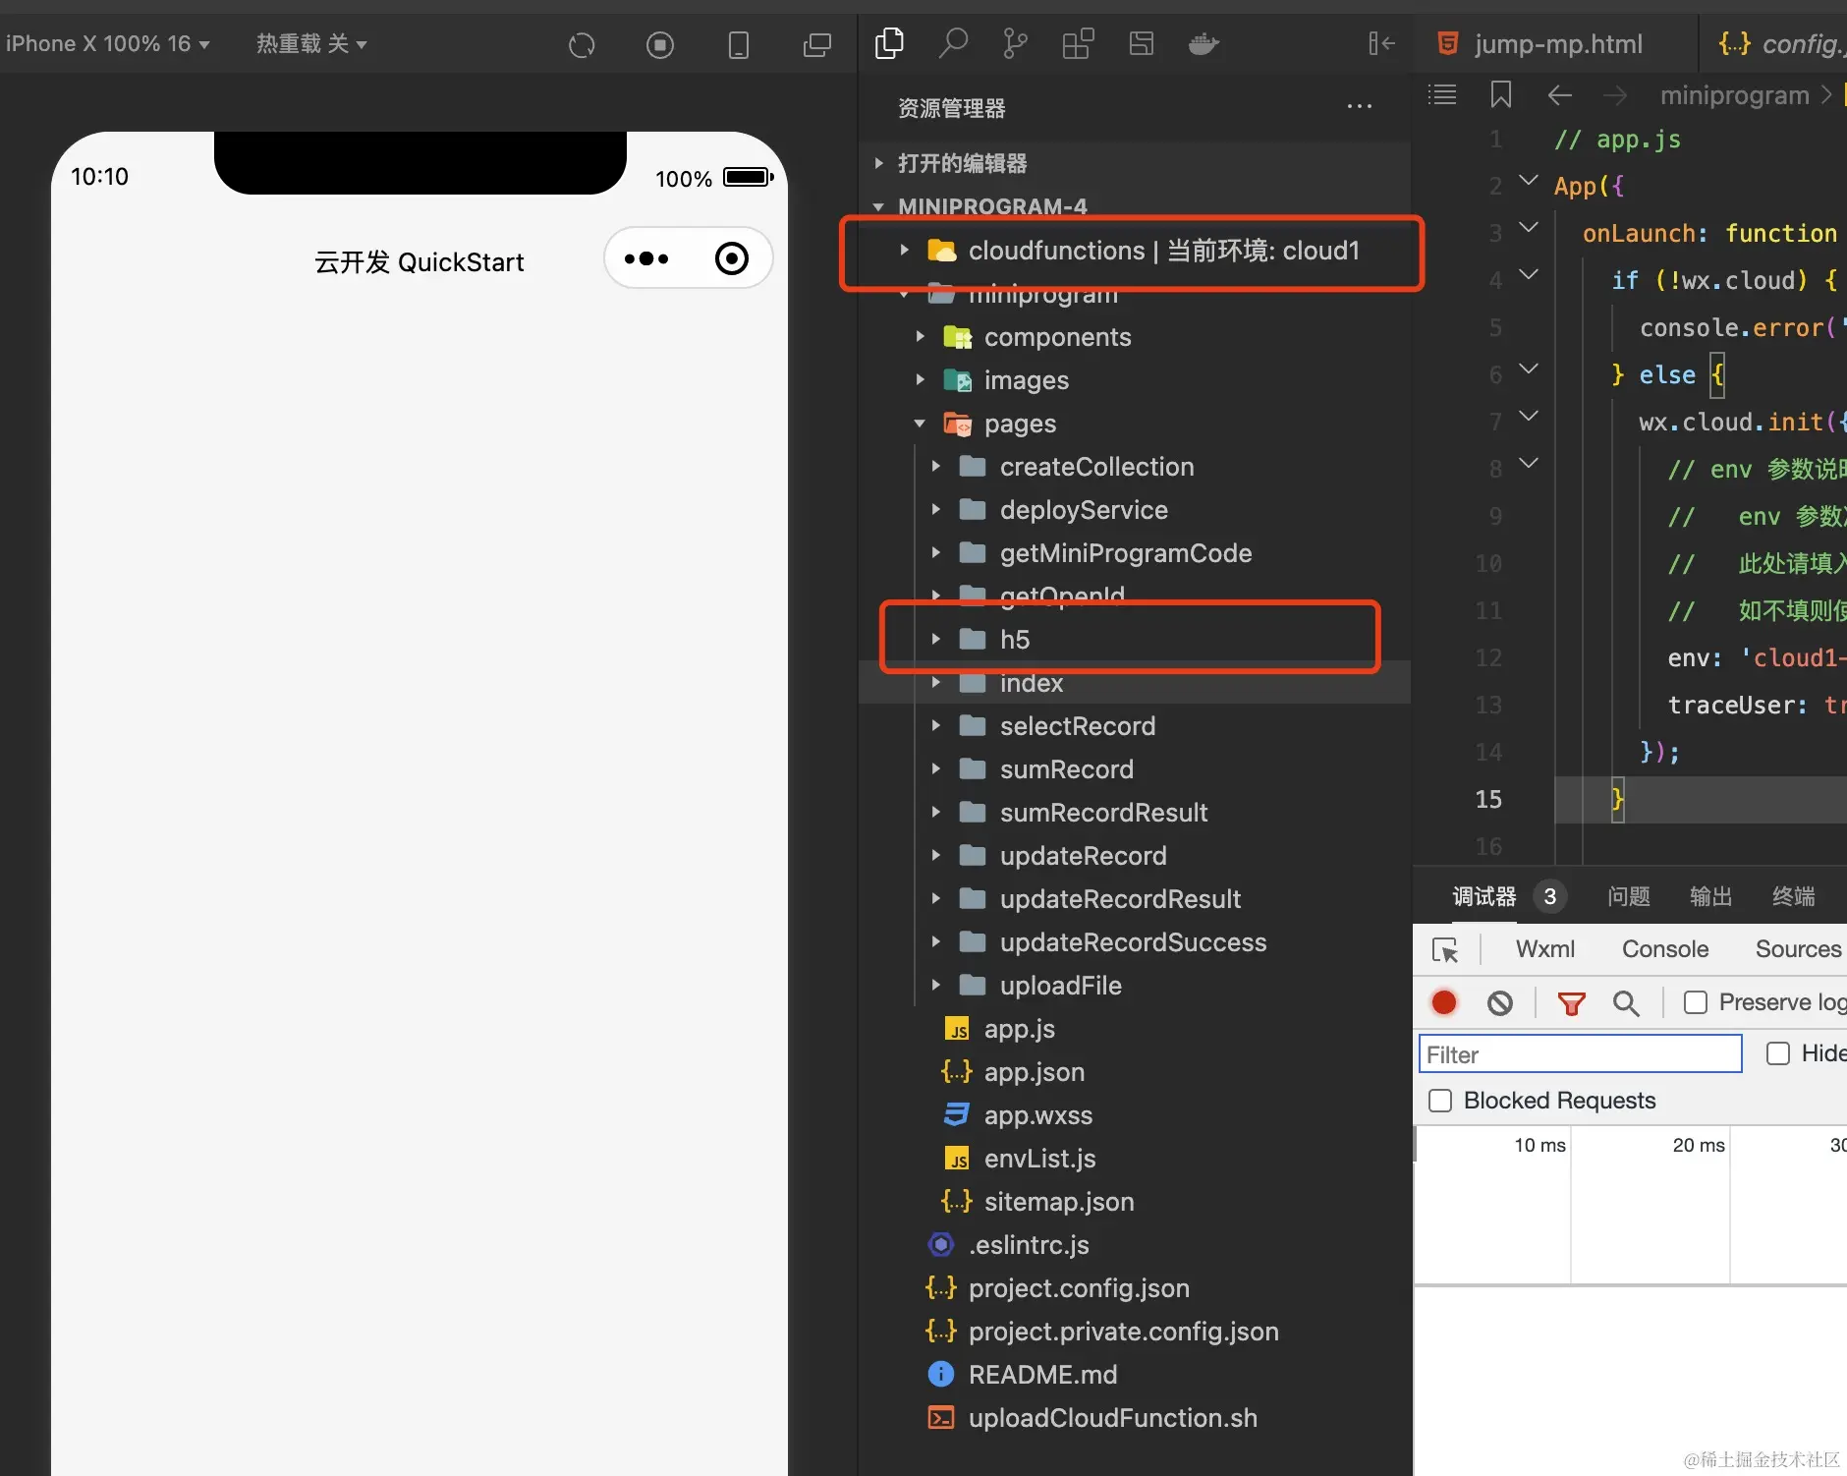Collapse the pages folder
The height and width of the screenshot is (1476, 1847).
tap(920, 424)
